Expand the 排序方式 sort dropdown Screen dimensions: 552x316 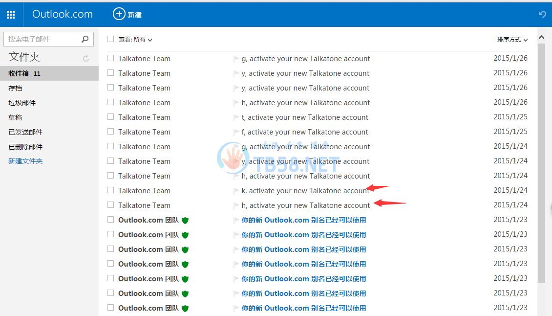click(512, 40)
